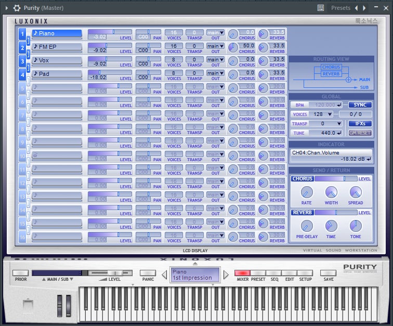Open the global Voices dropdown

pyautogui.click(x=321, y=114)
